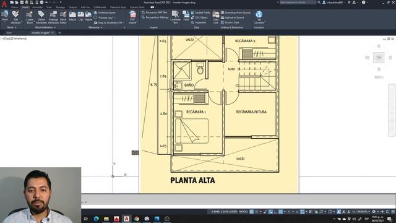Click the search magnifier icon
This screenshot has width=396, height=223.
319,2
